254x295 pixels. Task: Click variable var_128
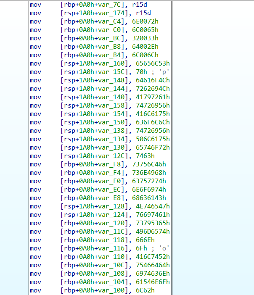click(x=111, y=206)
